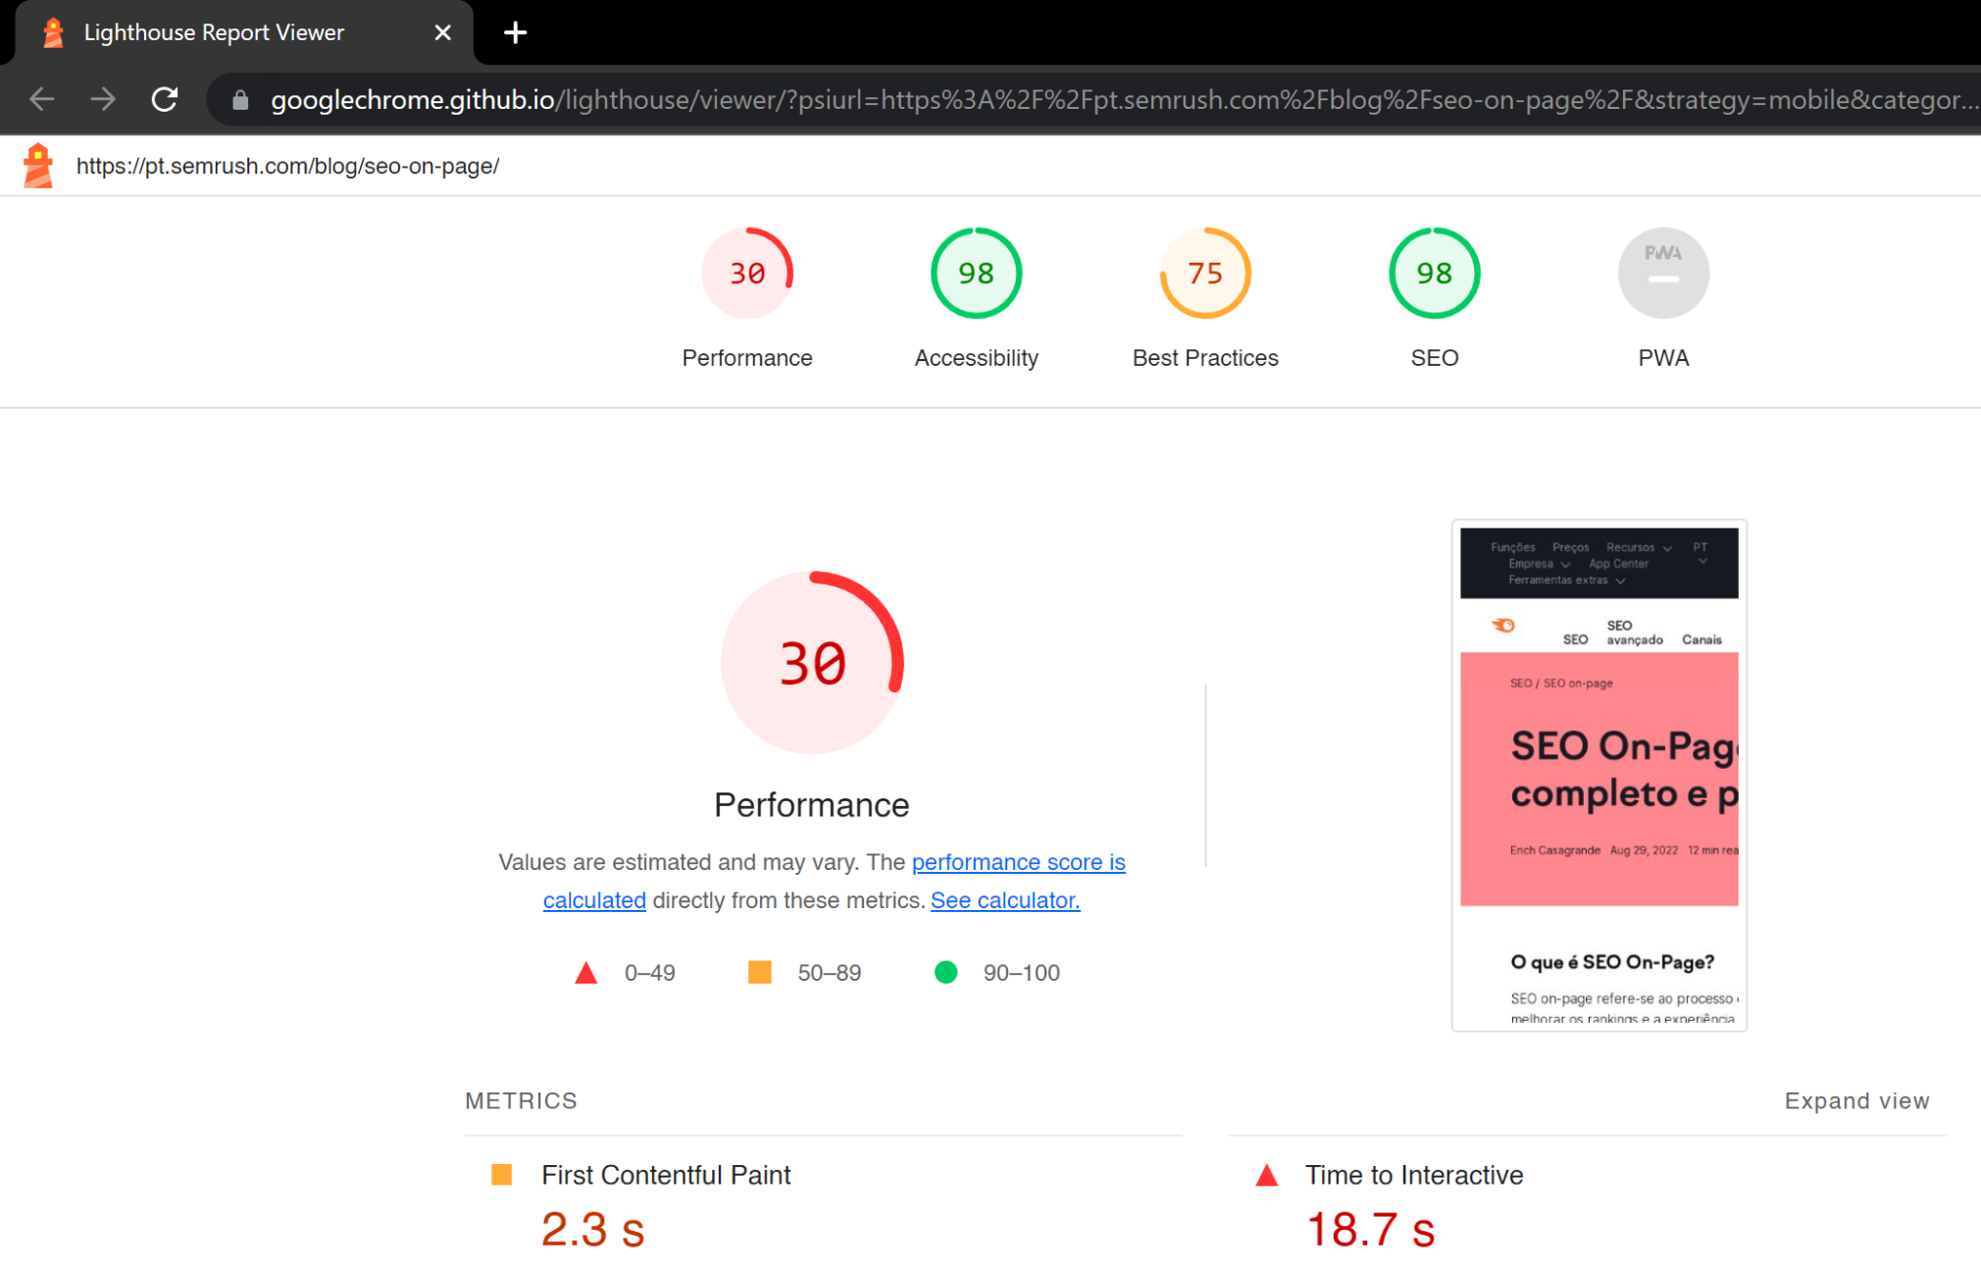Screen dimensions: 1981x1272
Task: Click the red triangle 0–49 legend icon
Action: [585, 973]
